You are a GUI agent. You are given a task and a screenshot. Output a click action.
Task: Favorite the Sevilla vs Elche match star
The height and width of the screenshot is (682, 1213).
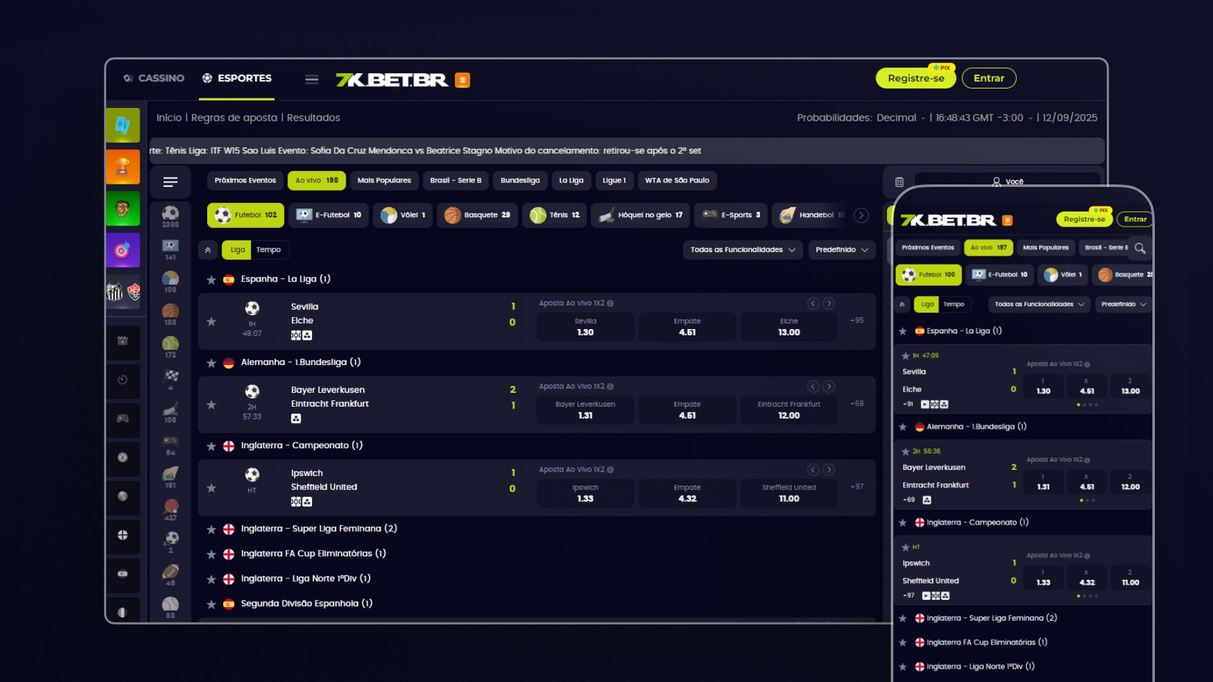212,321
